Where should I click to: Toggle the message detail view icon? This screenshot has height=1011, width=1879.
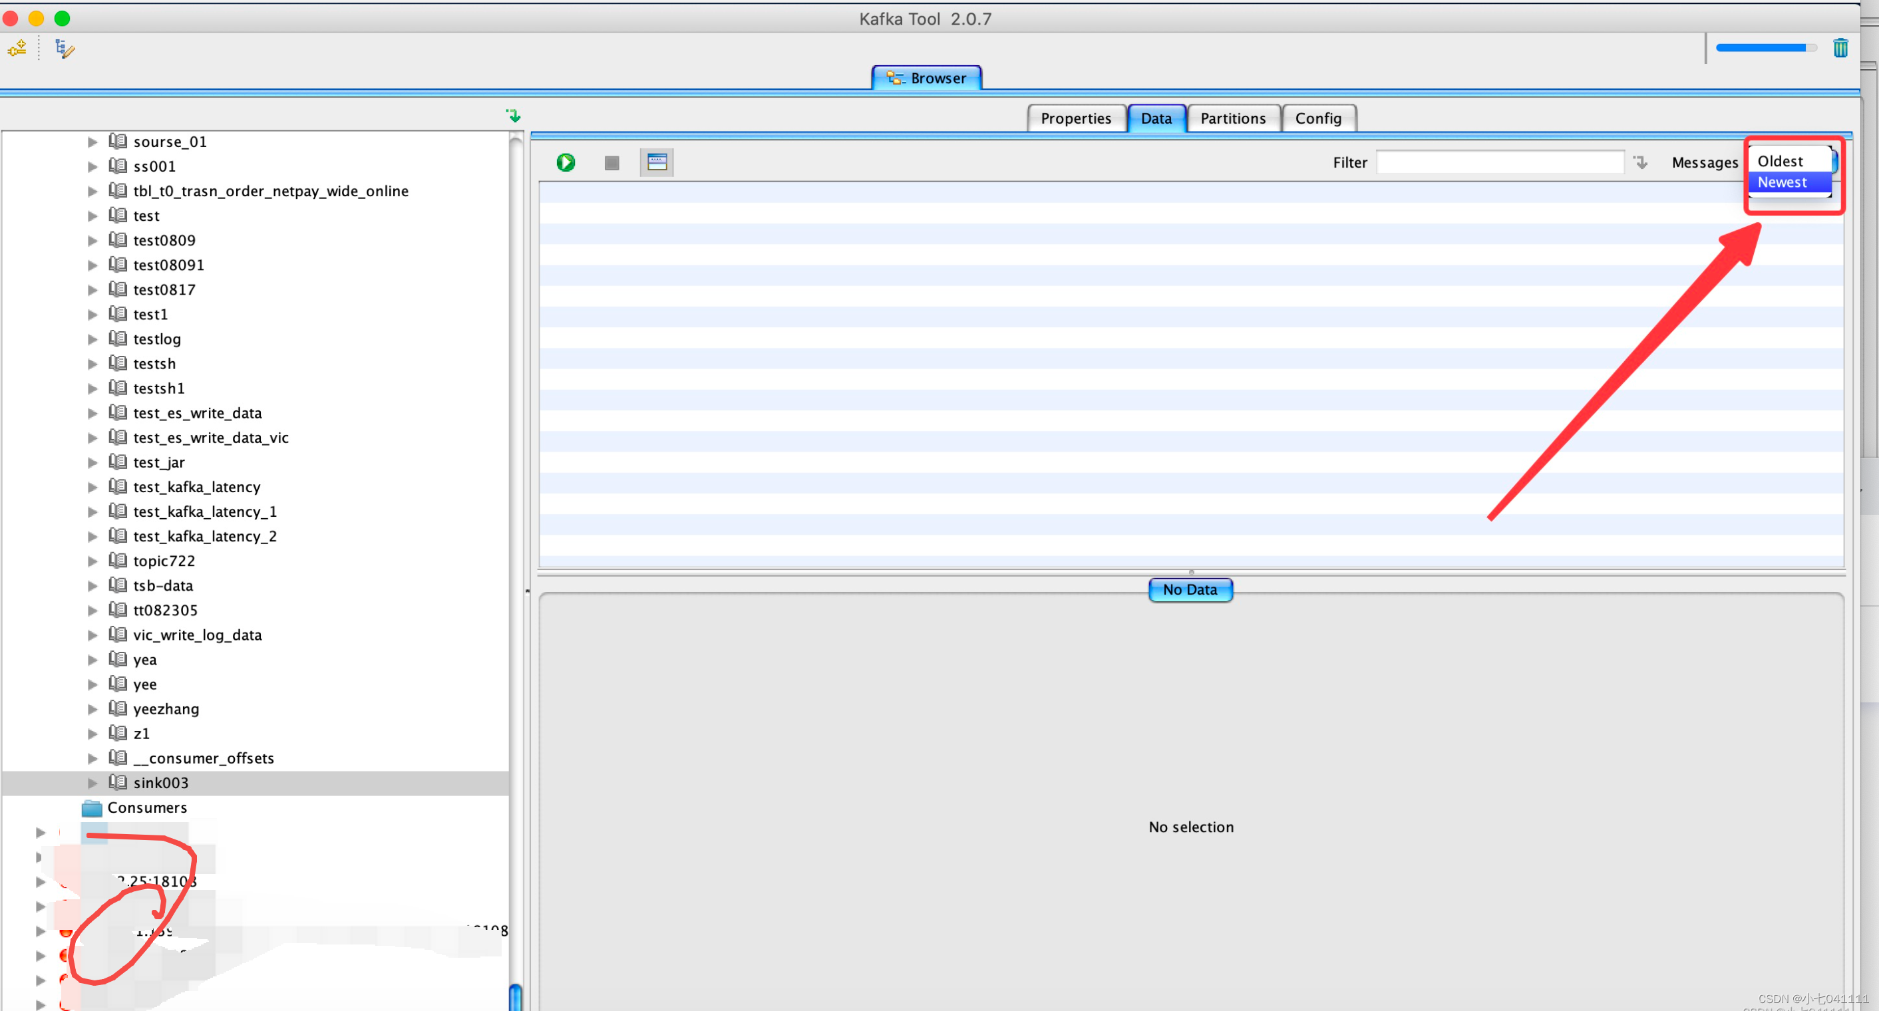(x=657, y=162)
